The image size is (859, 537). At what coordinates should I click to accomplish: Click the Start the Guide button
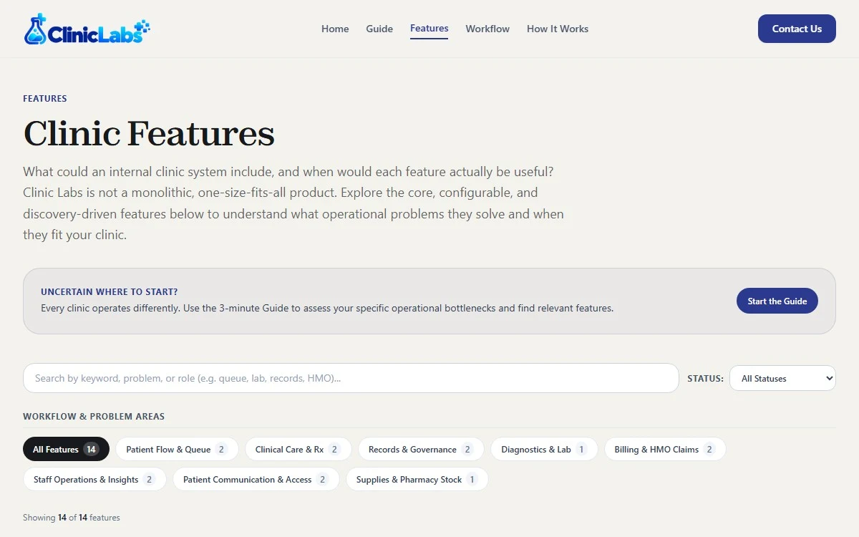pyautogui.click(x=777, y=301)
